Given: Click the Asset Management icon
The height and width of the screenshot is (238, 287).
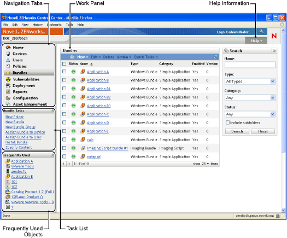Looking at the screenshot, I should pos(8,104).
